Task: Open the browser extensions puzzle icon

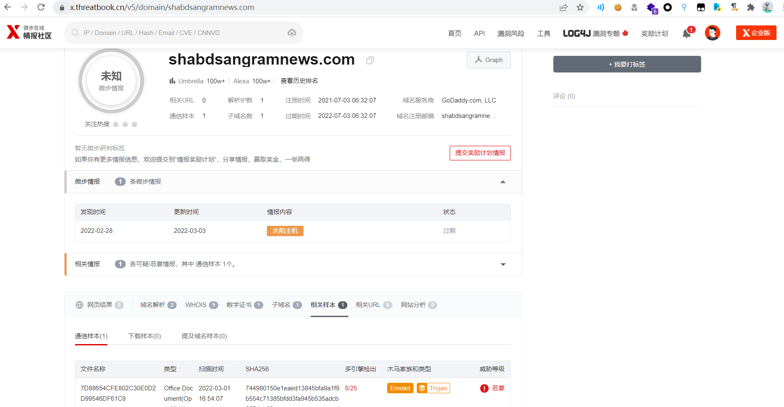Action: (751, 7)
